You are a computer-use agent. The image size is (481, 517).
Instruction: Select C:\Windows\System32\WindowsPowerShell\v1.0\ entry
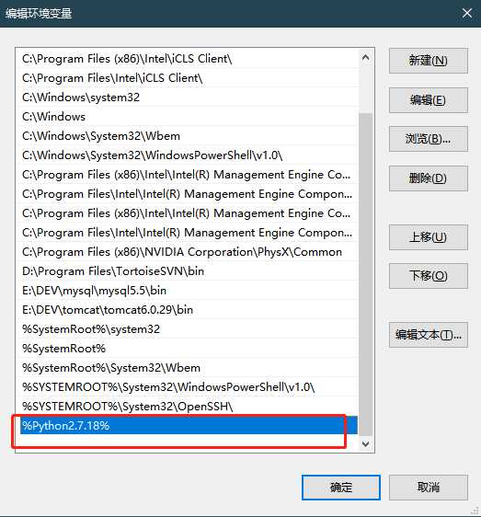[189, 155]
